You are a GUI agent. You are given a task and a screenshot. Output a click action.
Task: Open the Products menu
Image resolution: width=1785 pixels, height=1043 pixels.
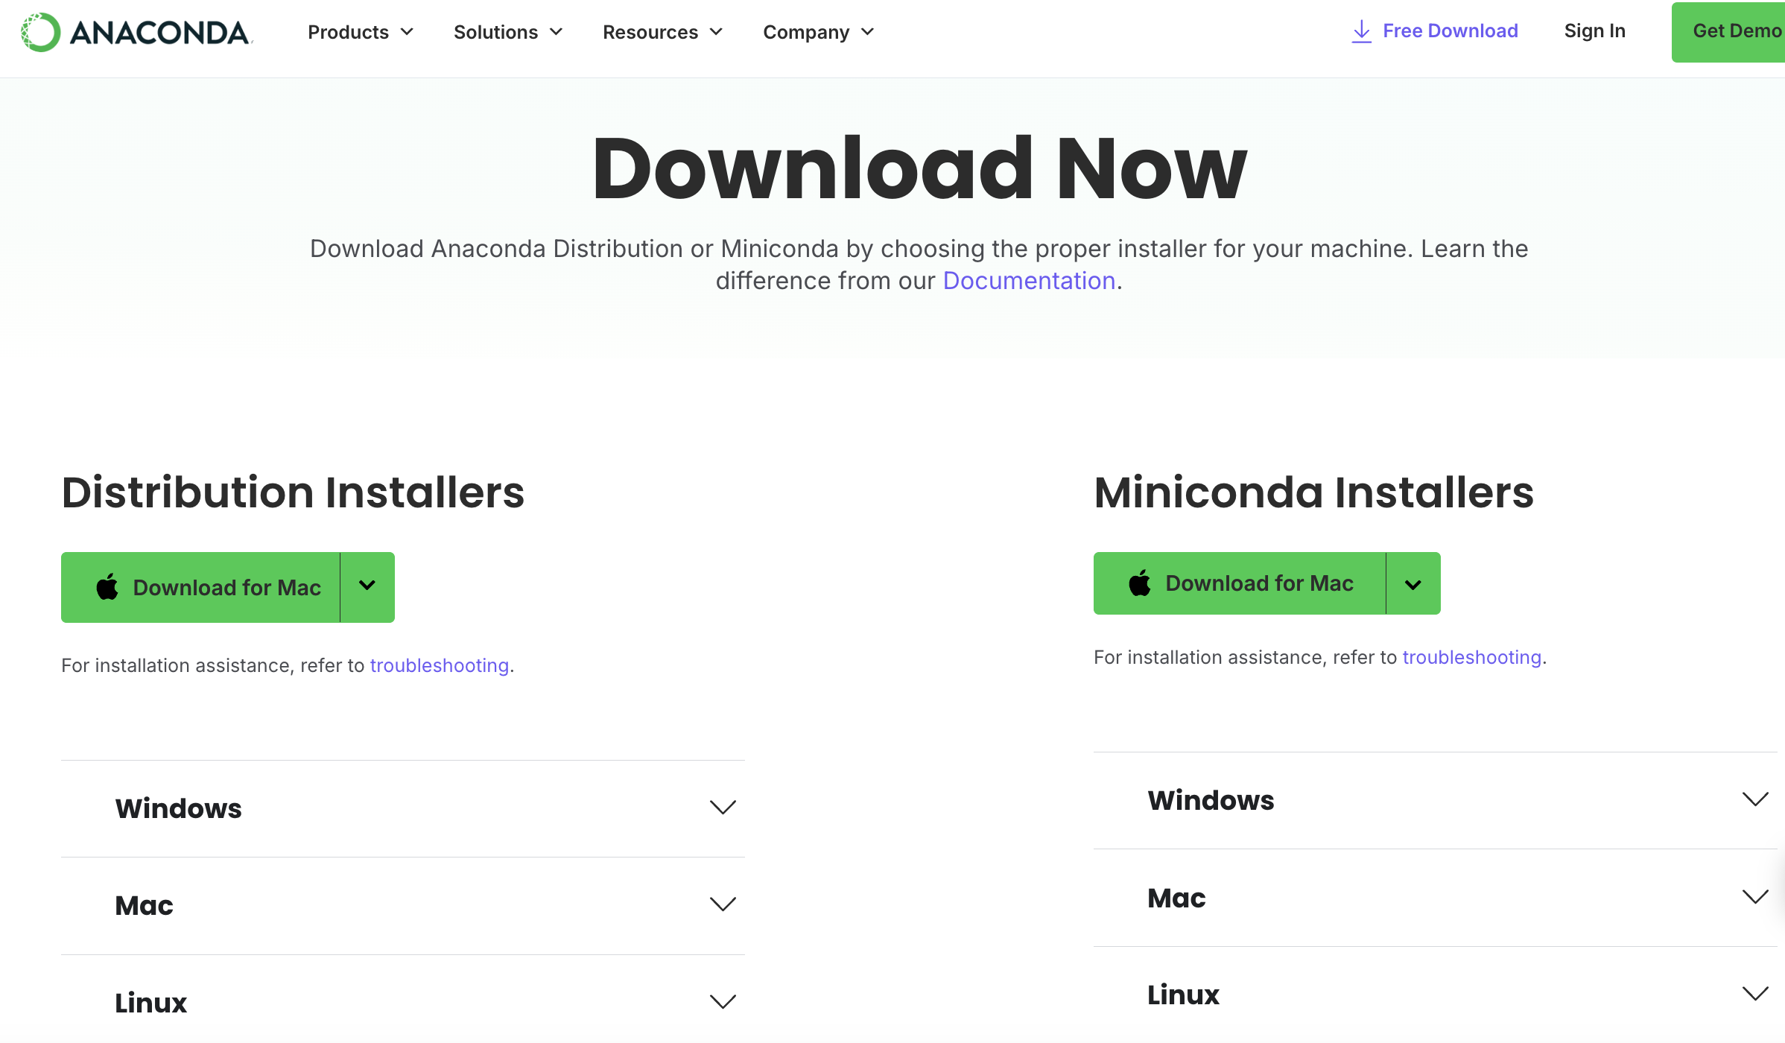pos(361,32)
